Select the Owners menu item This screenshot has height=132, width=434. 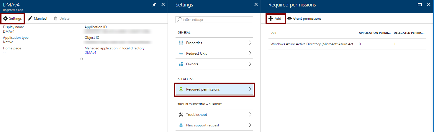point(192,64)
